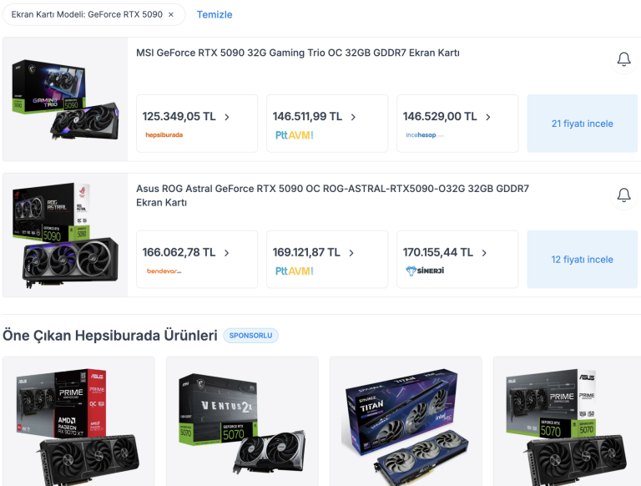Screen dimensions: 641x486
Task: Open the Hepsiburada 125.349,05 TL offer
Action: tap(197, 124)
